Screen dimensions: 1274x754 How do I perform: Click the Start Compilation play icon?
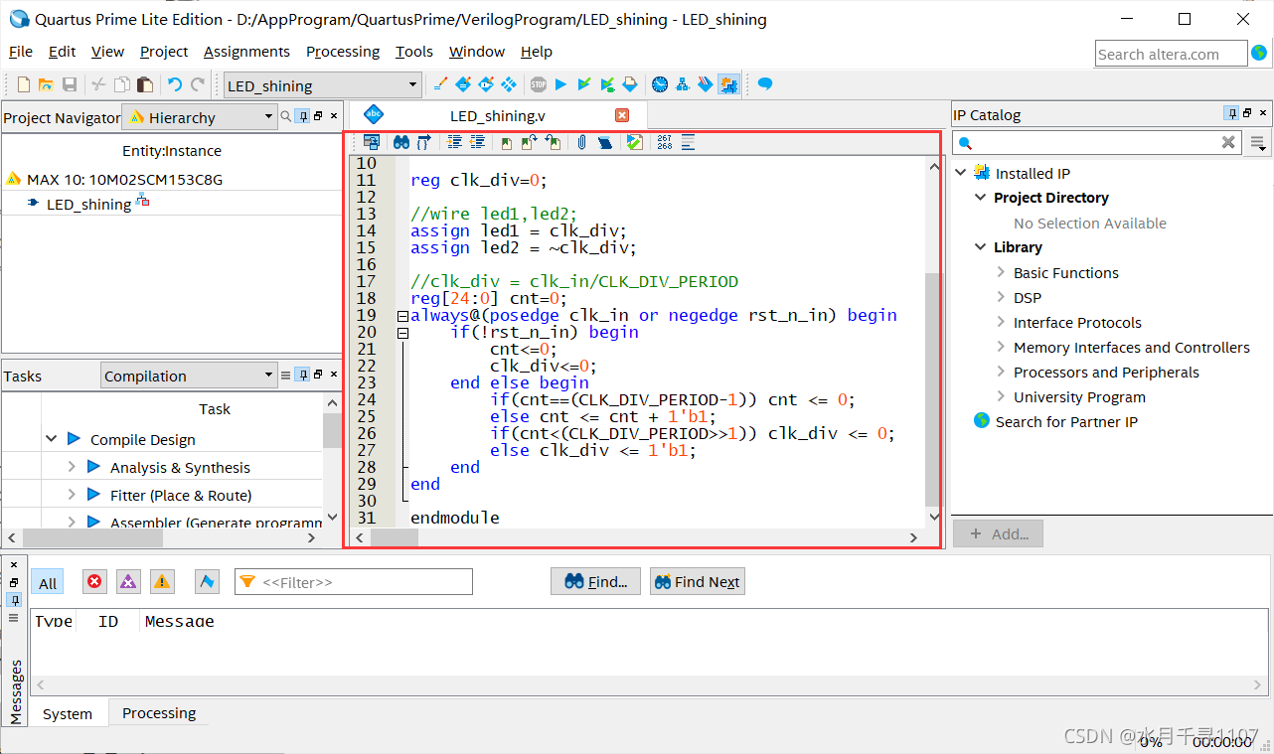click(560, 84)
